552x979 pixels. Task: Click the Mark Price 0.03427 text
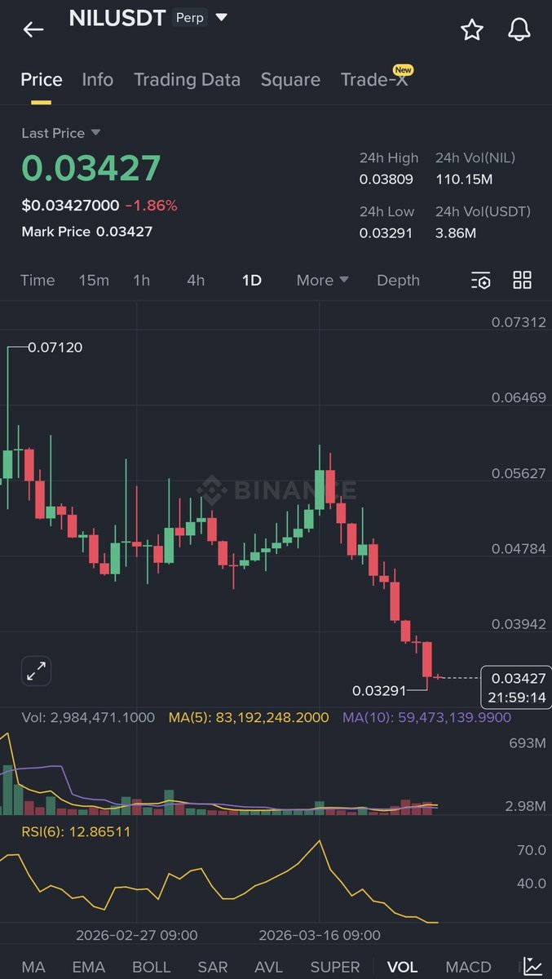click(87, 232)
